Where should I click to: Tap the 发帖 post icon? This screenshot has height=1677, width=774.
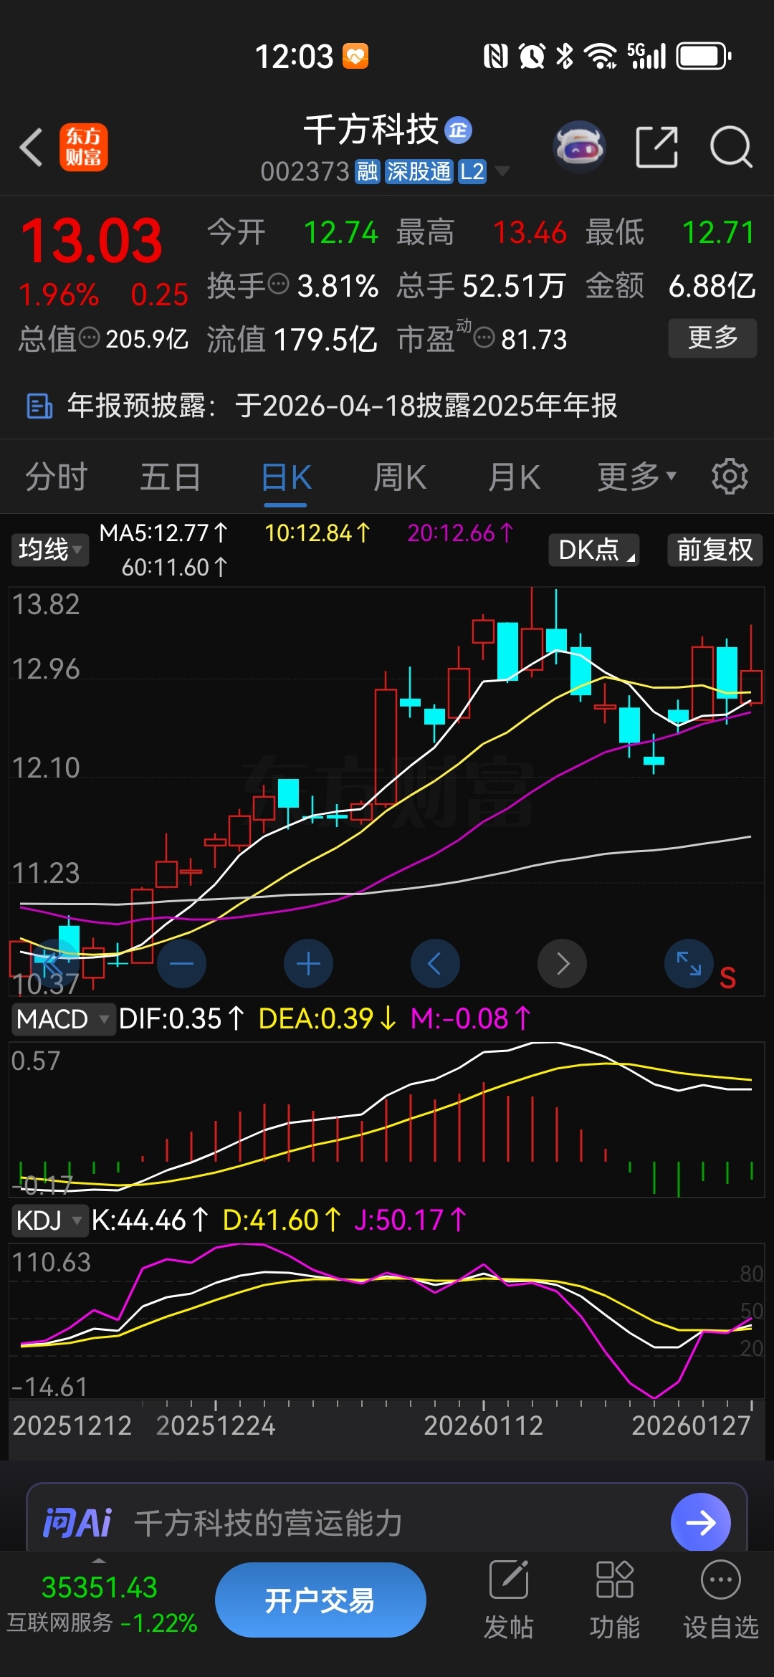[x=509, y=1600]
